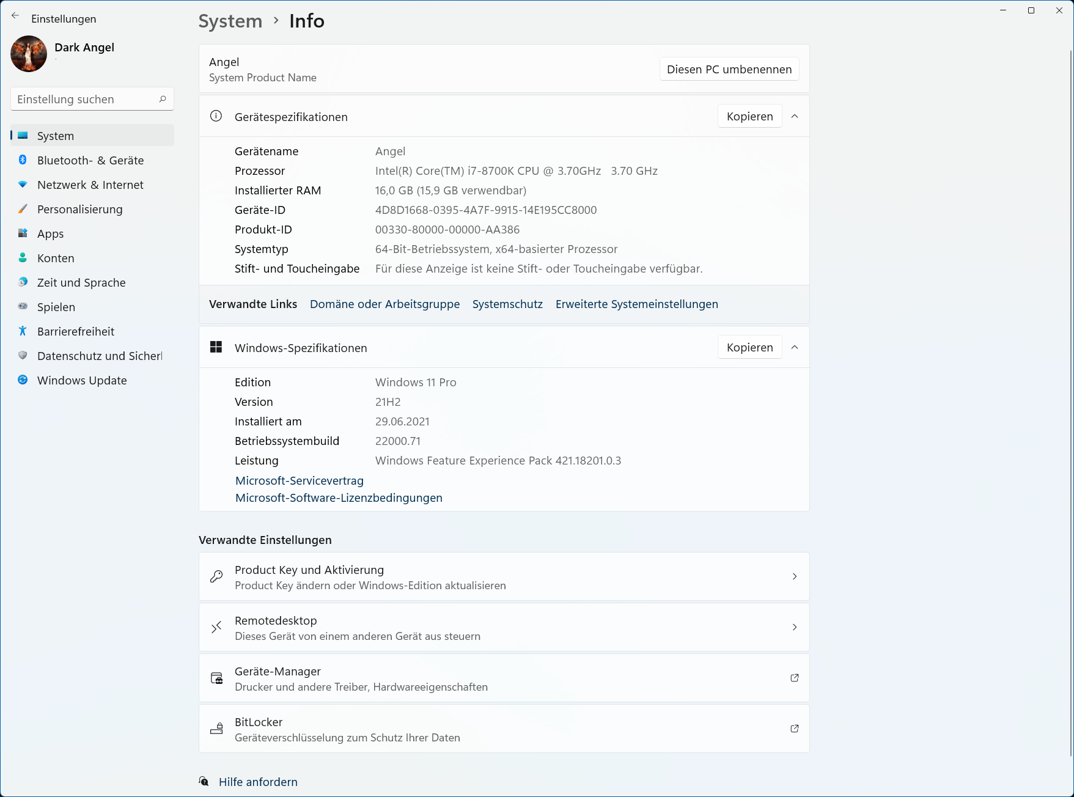
Task: Open Microsoft-Software-Lizenzbedingungen link
Action: (339, 498)
